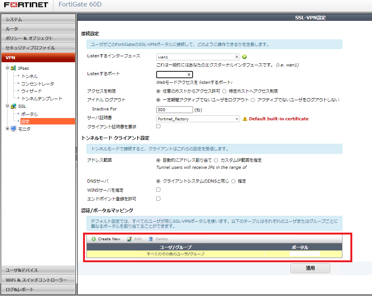The image size is (372, 296).
Task: Open ポータル under SSL
Action: tap(30, 114)
